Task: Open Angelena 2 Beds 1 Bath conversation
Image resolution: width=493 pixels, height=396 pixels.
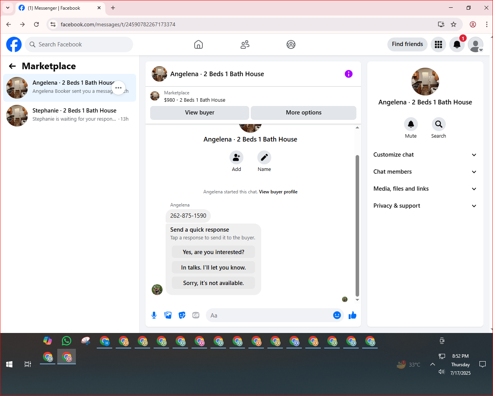Action: pyautogui.click(x=70, y=88)
